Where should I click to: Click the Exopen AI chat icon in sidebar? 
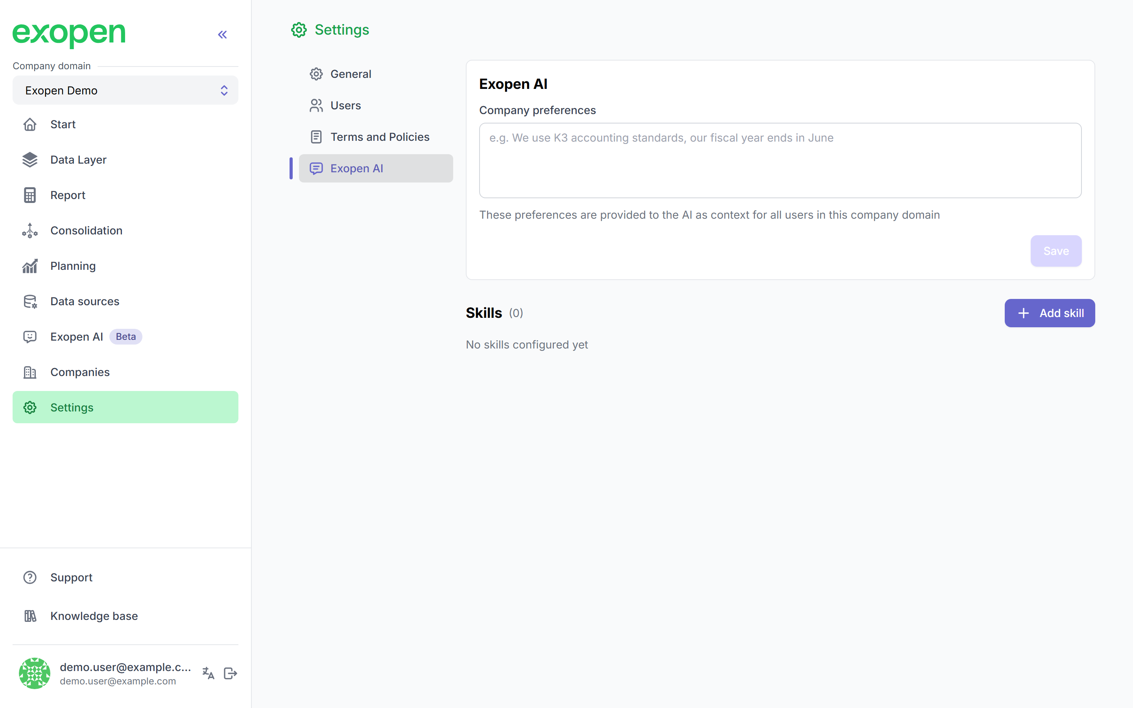(30, 337)
